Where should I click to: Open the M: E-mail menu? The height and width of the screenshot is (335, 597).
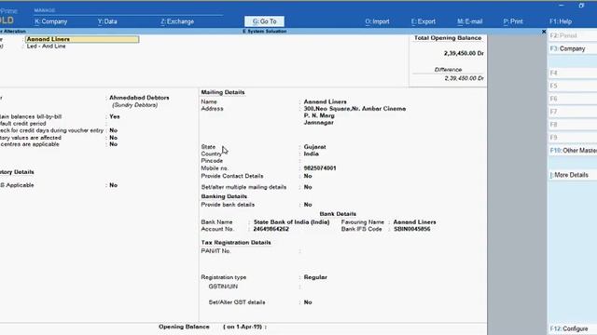[x=469, y=21]
